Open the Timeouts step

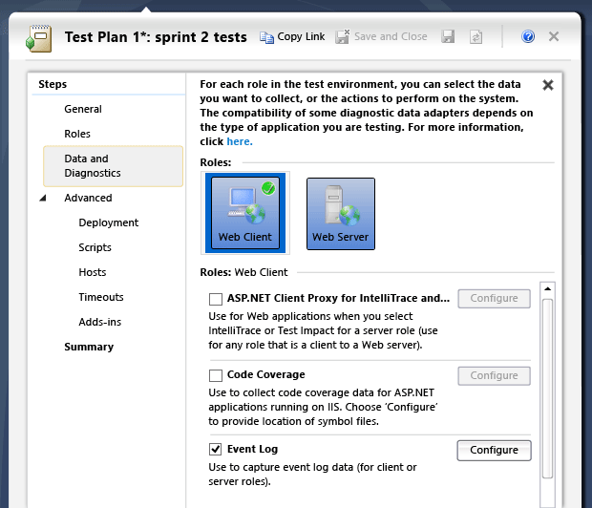pyautogui.click(x=101, y=297)
